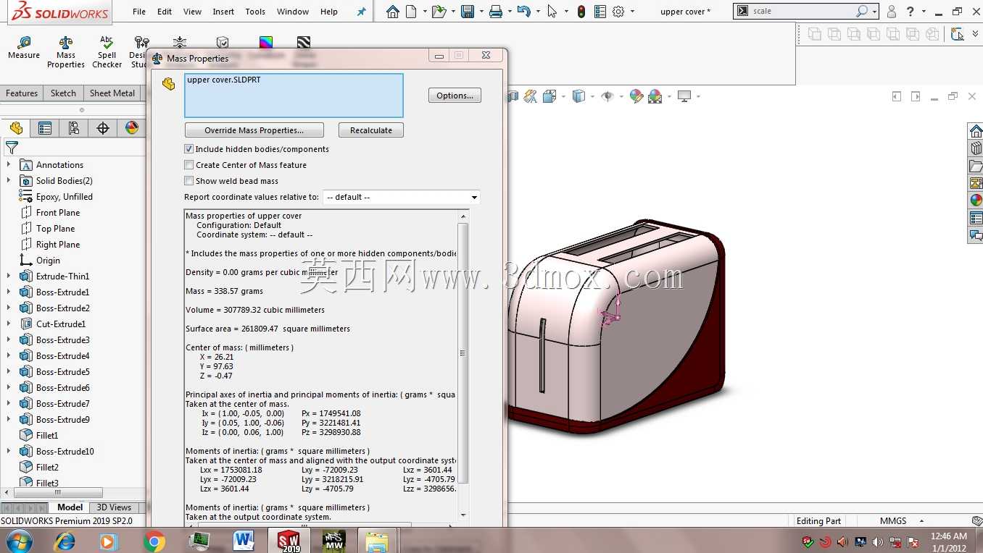Click the Open file icon
This screenshot has height=553, width=983.
tap(438, 12)
